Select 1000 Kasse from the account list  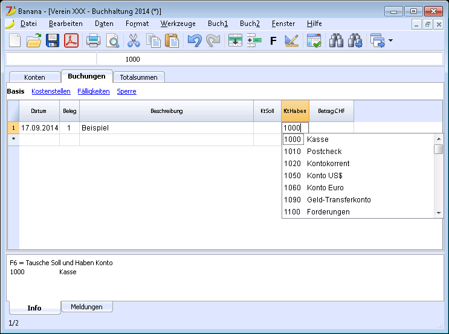(358, 140)
